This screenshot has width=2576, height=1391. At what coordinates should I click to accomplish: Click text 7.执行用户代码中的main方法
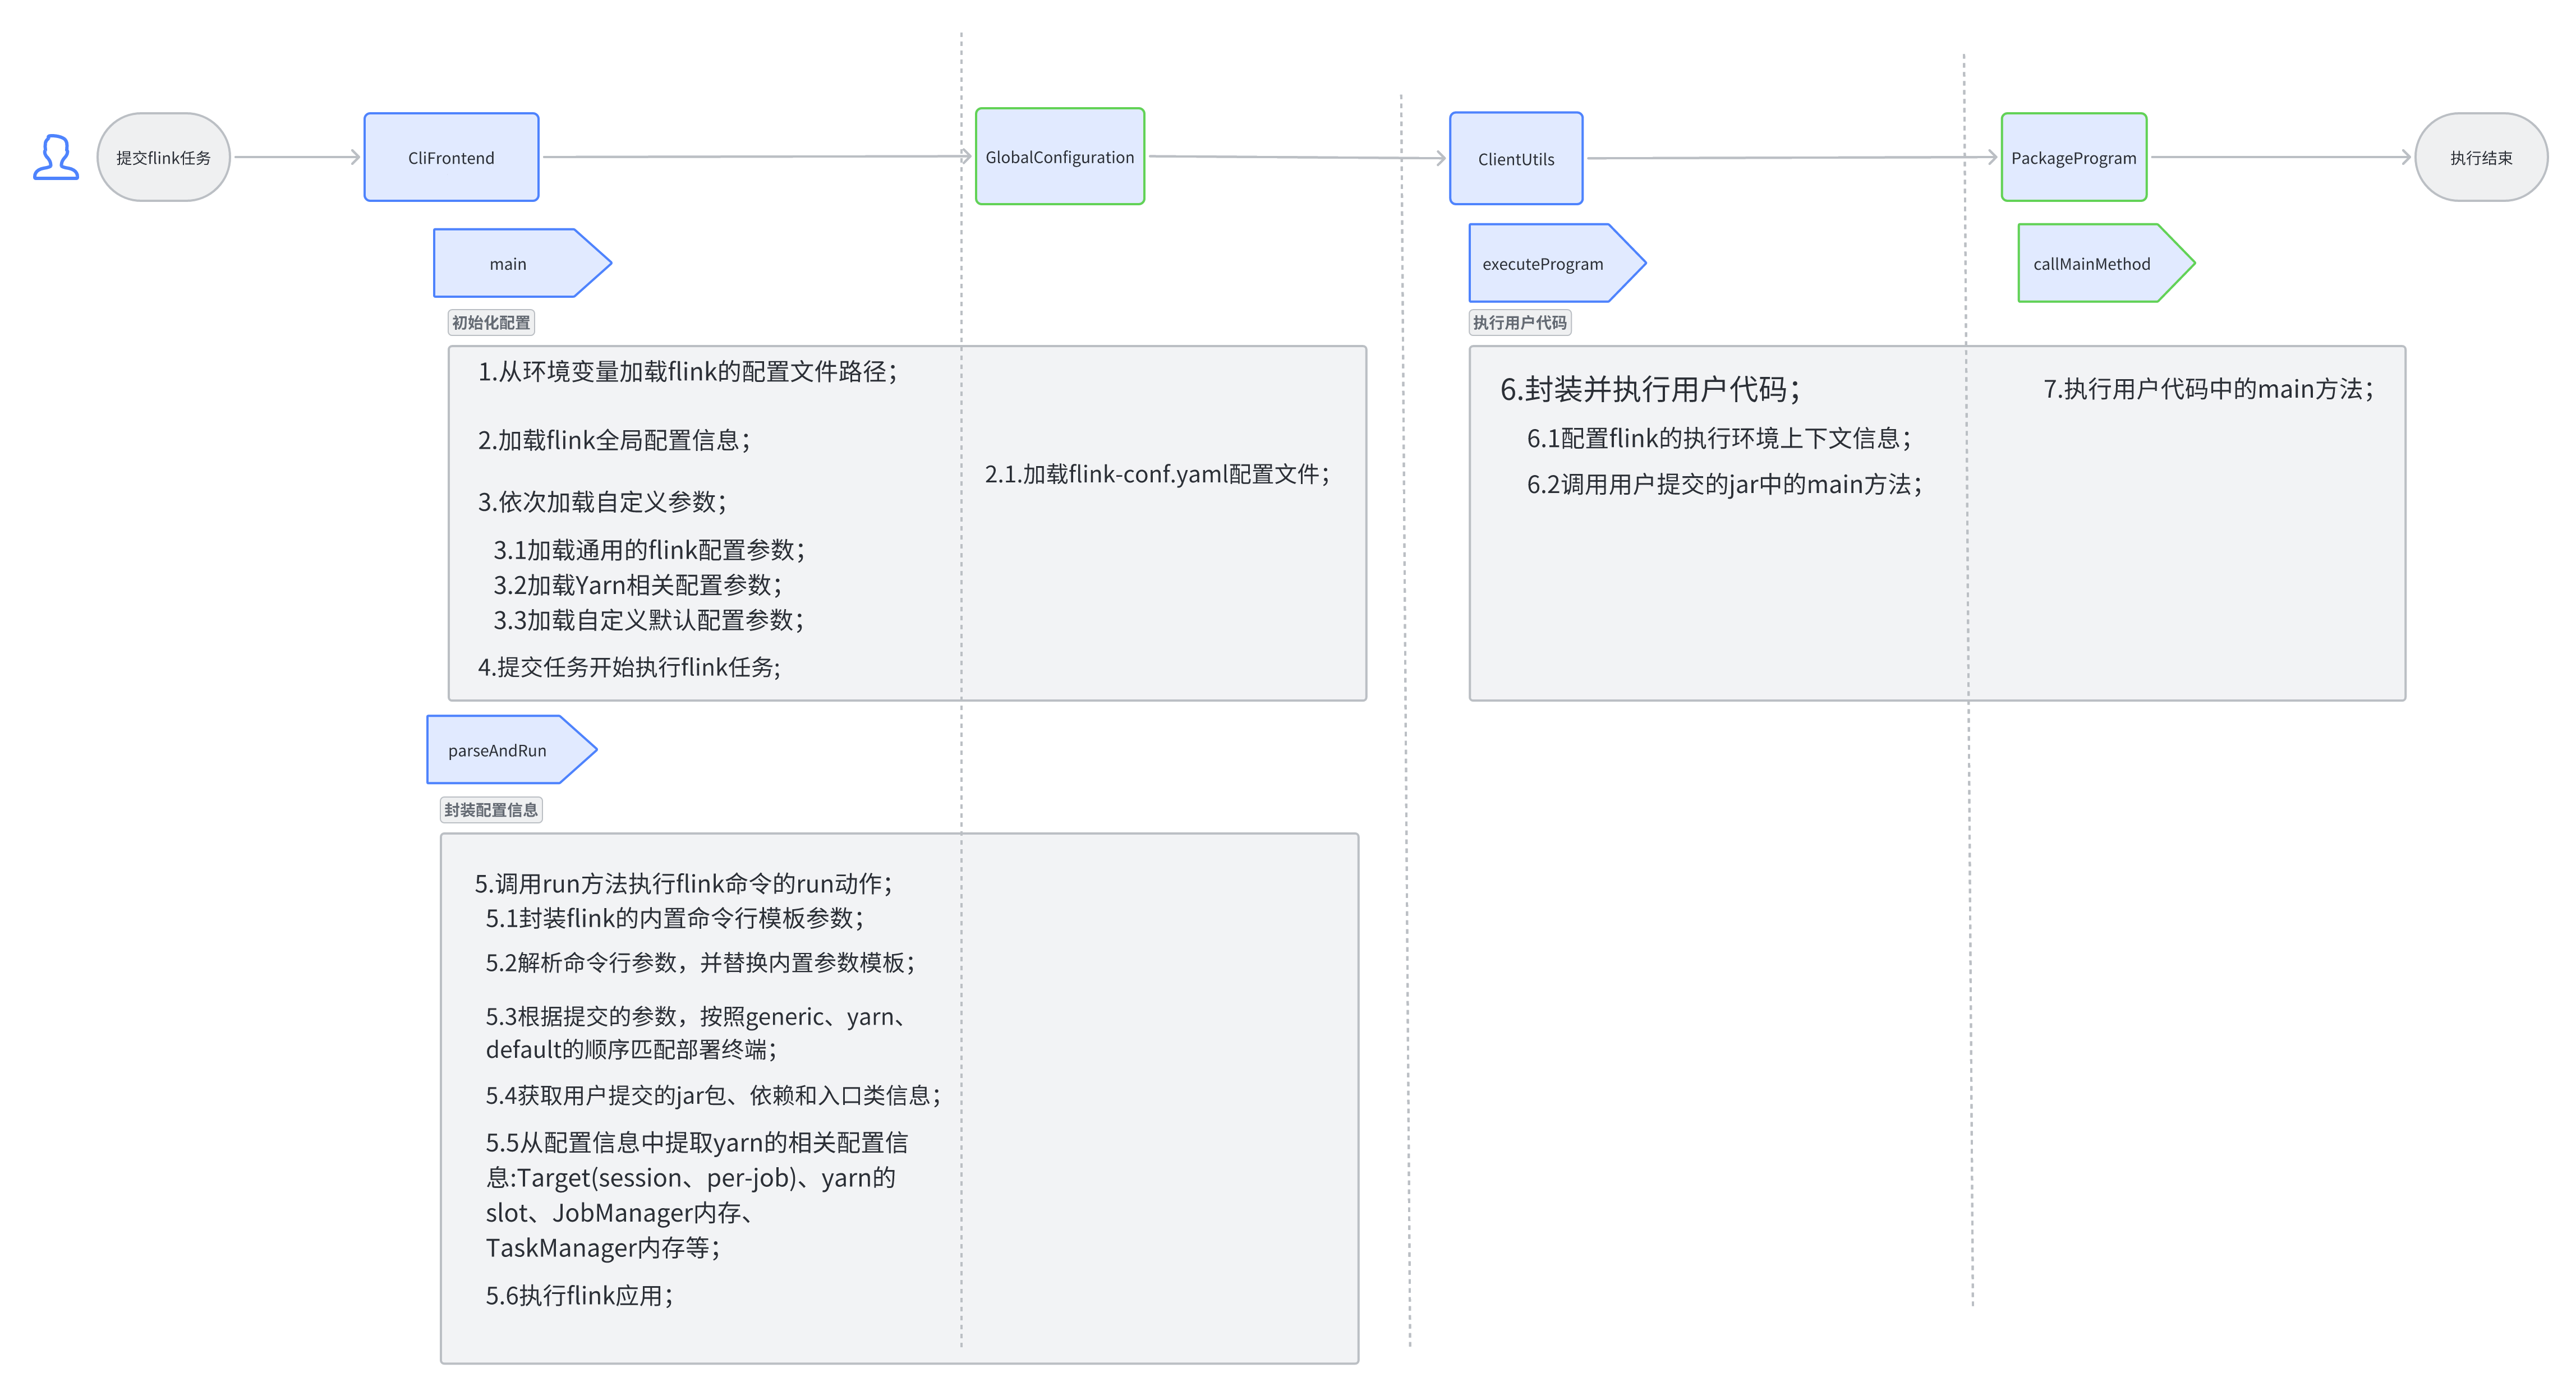pos(2208,389)
